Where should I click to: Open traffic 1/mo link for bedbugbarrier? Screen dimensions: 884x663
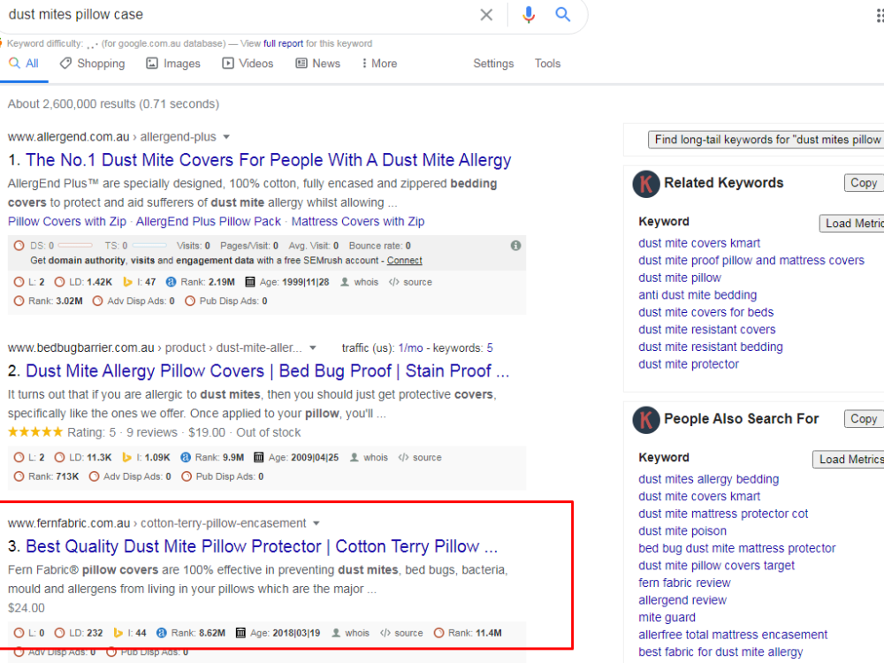click(x=410, y=347)
